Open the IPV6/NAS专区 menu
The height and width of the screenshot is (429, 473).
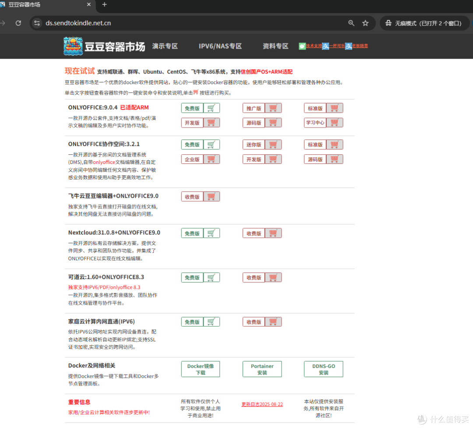220,46
